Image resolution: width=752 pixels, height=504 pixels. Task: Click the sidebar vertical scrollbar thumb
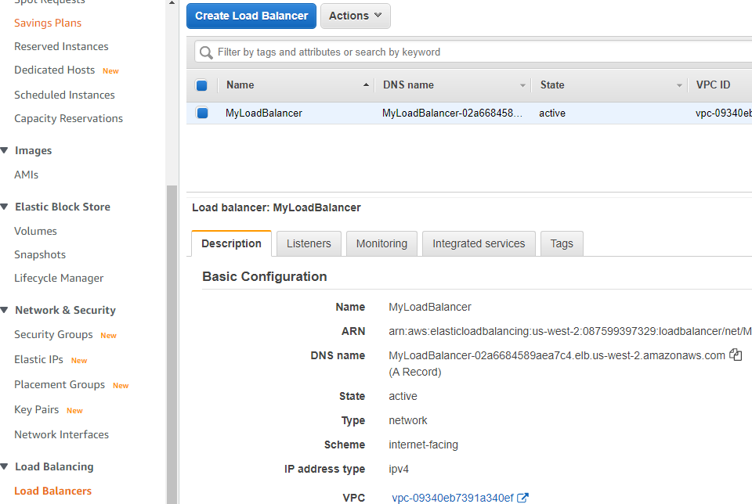pos(172,344)
